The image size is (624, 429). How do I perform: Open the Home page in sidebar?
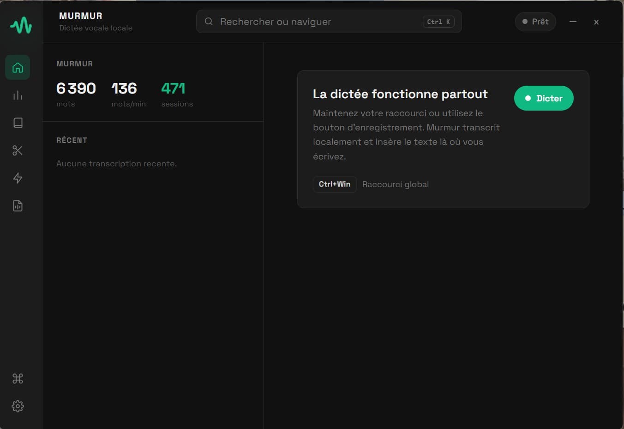point(18,67)
